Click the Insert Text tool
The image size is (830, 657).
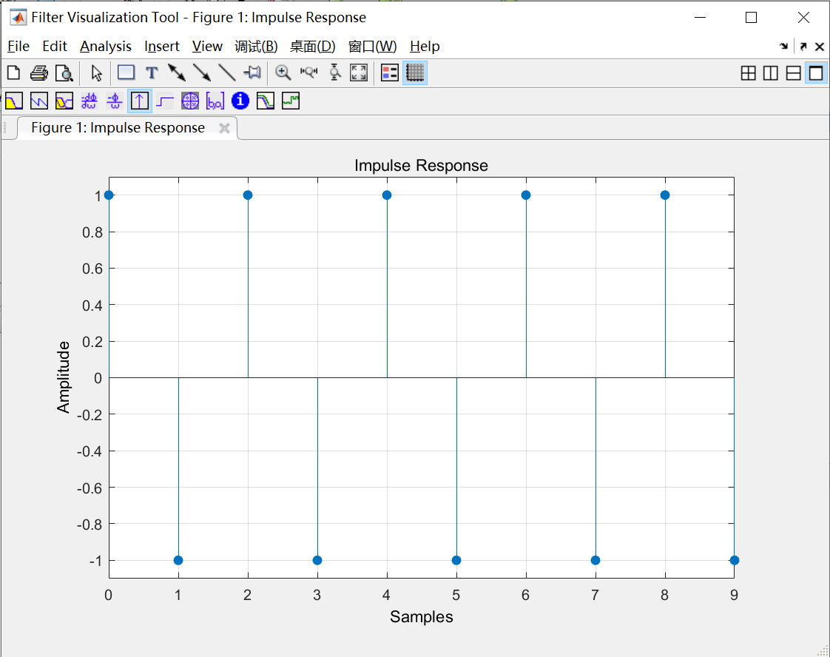pos(152,73)
